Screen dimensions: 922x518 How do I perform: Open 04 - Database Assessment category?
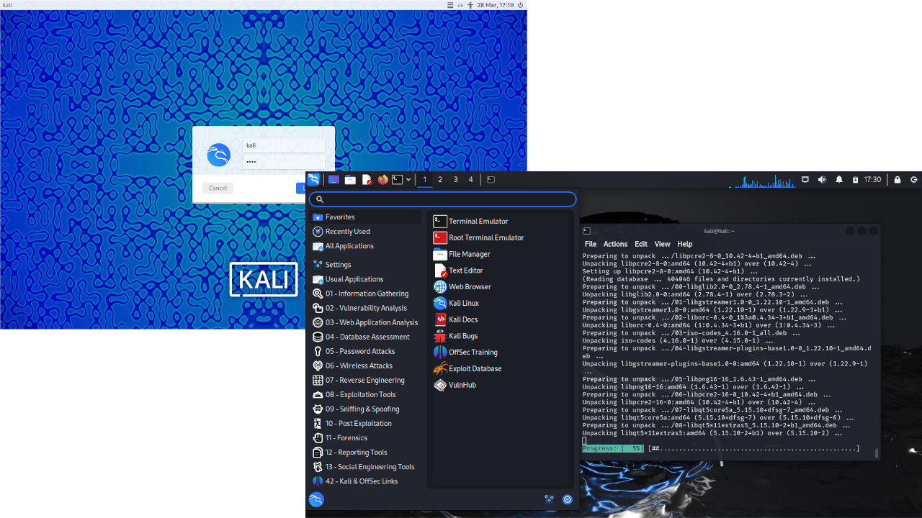pos(367,337)
